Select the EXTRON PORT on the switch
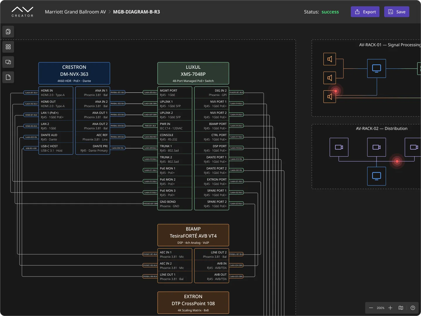This screenshot has height=316, width=421. (212, 181)
